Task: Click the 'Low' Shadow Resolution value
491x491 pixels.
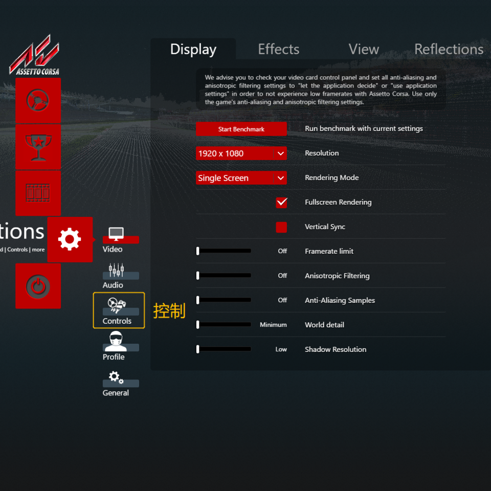Action: click(281, 349)
